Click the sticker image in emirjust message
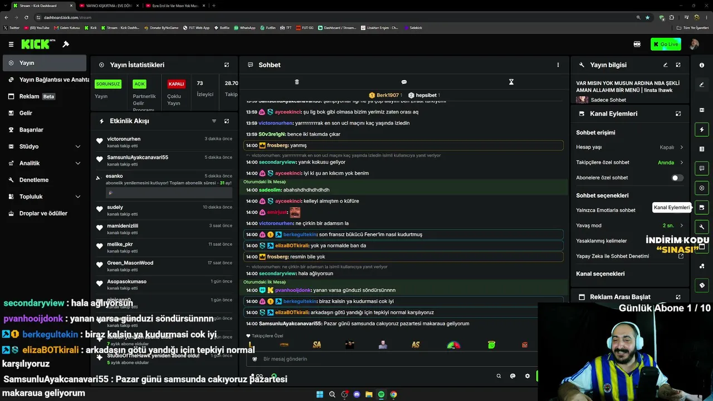The height and width of the screenshot is (401, 713). [x=295, y=212]
